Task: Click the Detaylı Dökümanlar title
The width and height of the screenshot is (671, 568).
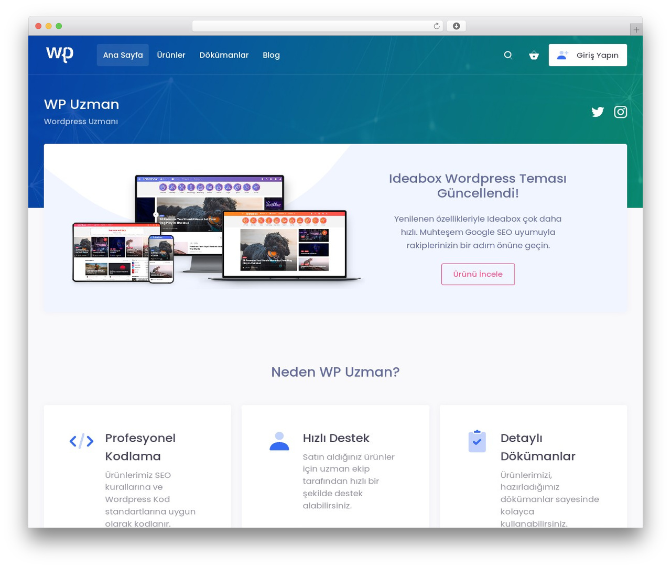Action: pos(538,447)
